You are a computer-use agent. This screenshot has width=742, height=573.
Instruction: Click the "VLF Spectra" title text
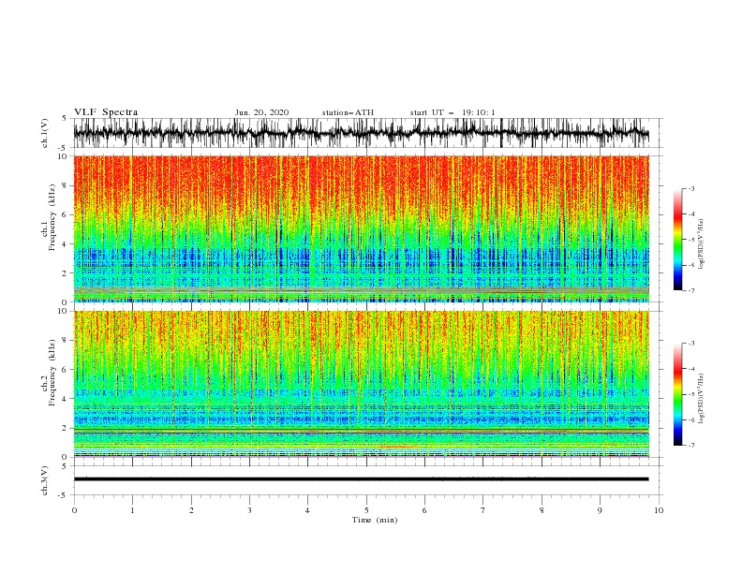[x=106, y=112]
